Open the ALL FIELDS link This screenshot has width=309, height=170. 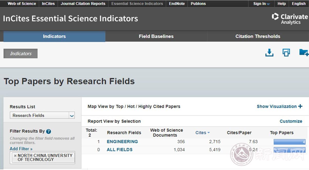point(119,150)
